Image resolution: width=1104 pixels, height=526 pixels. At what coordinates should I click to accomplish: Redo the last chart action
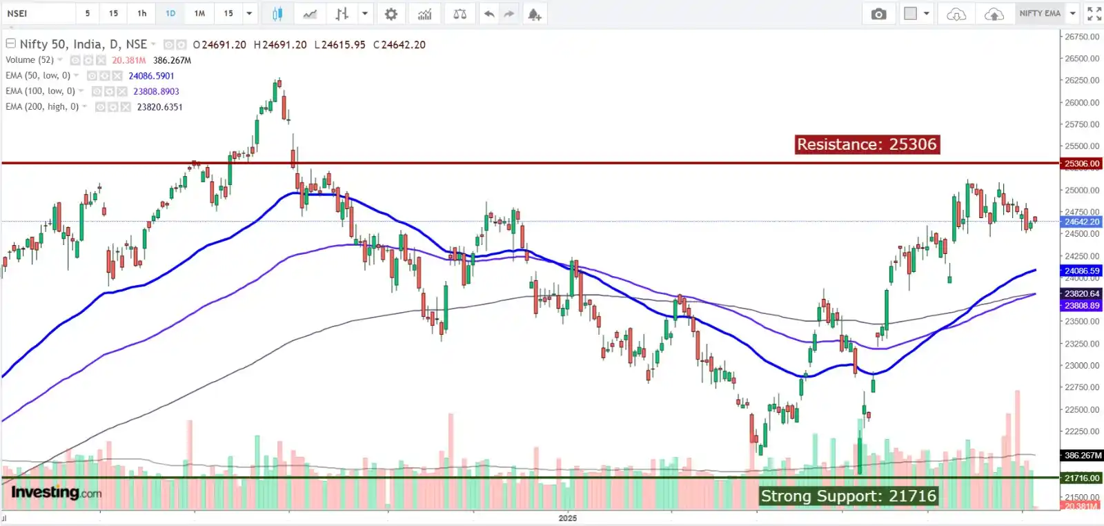(x=509, y=14)
